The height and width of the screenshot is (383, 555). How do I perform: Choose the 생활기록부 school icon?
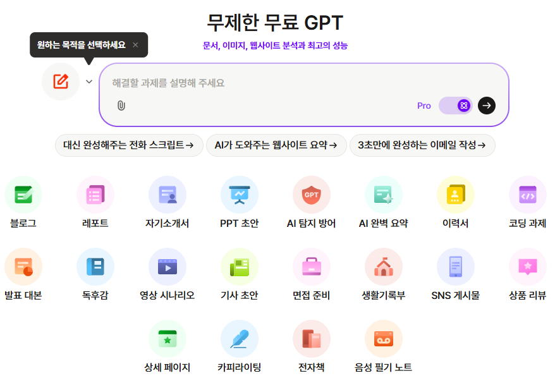tap(384, 267)
